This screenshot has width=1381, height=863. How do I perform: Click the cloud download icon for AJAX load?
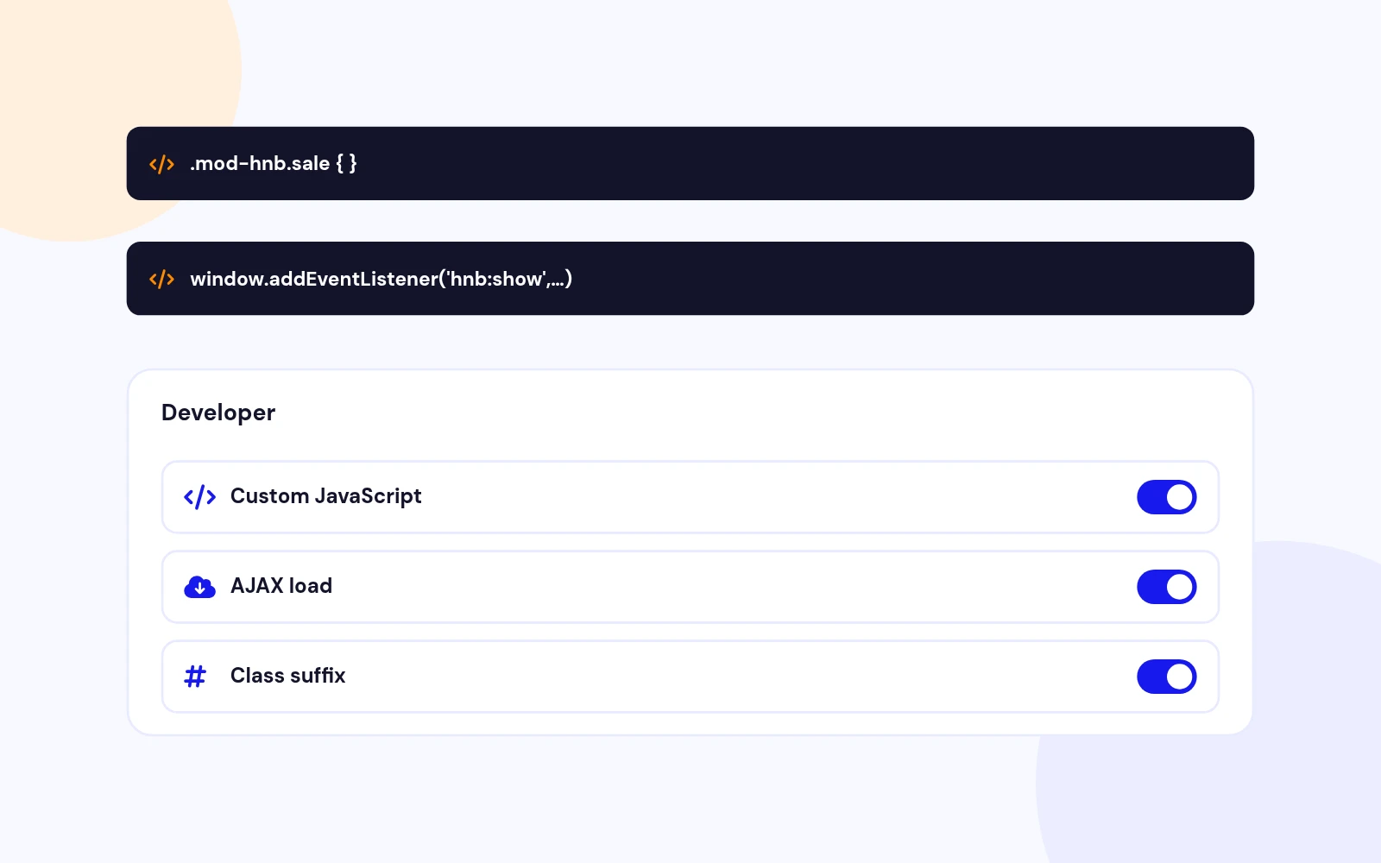point(199,587)
